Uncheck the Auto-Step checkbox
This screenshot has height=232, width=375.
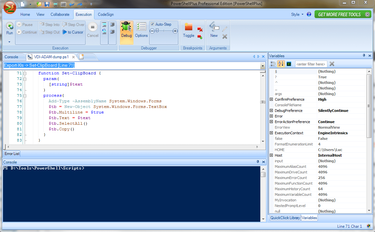[x=152, y=24]
